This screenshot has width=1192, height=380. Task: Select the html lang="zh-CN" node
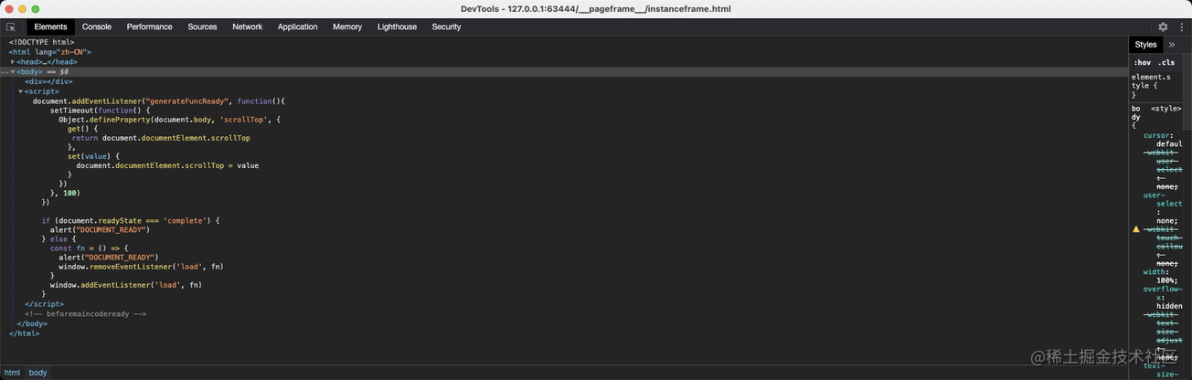click(x=50, y=52)
